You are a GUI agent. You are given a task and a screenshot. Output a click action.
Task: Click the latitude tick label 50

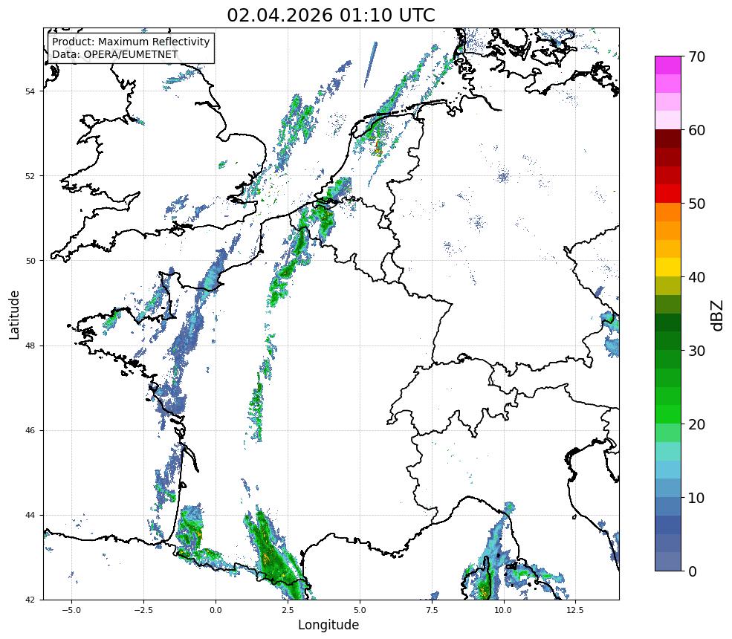click(30, 261)
